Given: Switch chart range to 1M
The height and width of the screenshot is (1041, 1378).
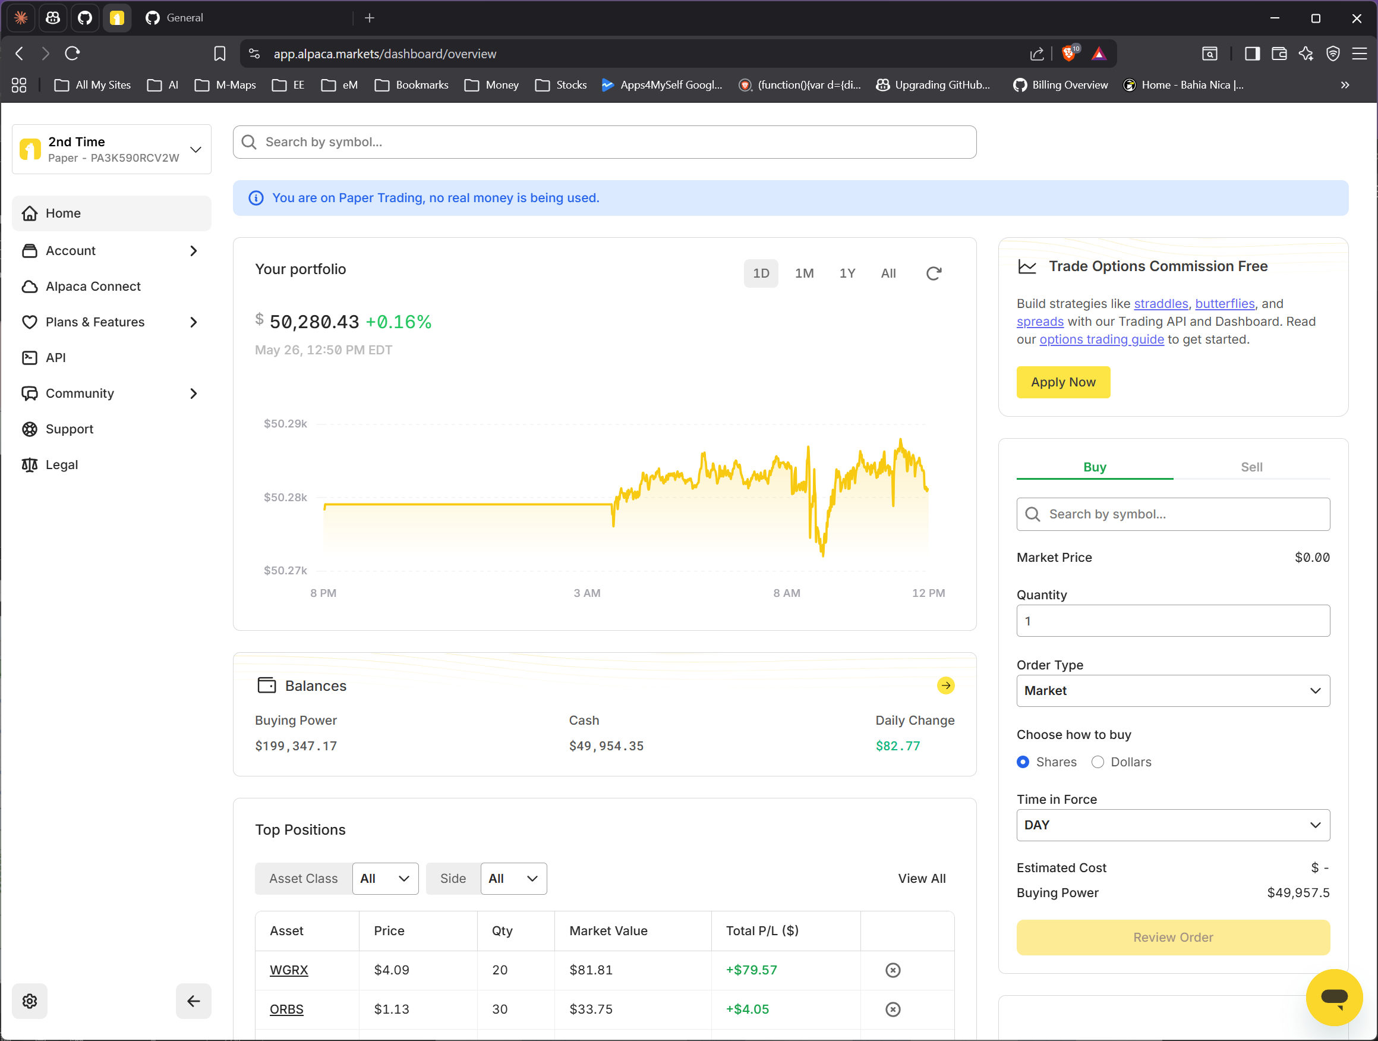Looking at the screenshot, I should tap(803, 273).
